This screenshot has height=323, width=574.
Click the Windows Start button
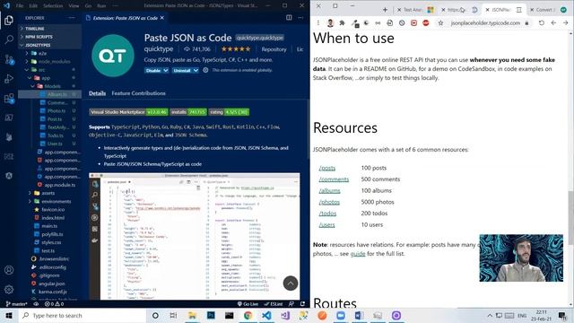[x=9, y=315]
